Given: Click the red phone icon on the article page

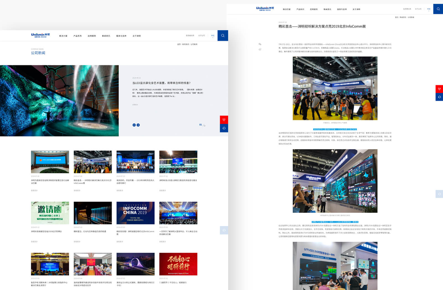Looking at the screenshot, I should pos(439,89).
